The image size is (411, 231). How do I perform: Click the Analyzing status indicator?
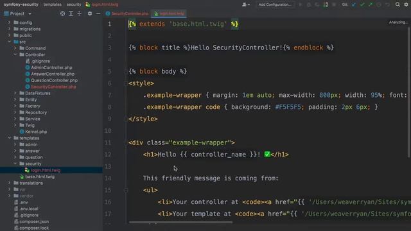coord(398,22)
